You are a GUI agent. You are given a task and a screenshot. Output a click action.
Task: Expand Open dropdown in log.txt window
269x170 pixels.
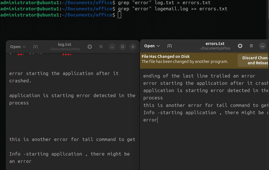(18, 47)
